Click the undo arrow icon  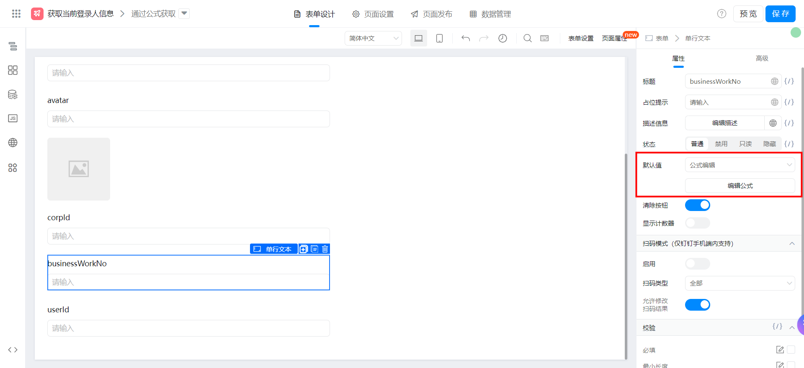click(x=465, y=39)
